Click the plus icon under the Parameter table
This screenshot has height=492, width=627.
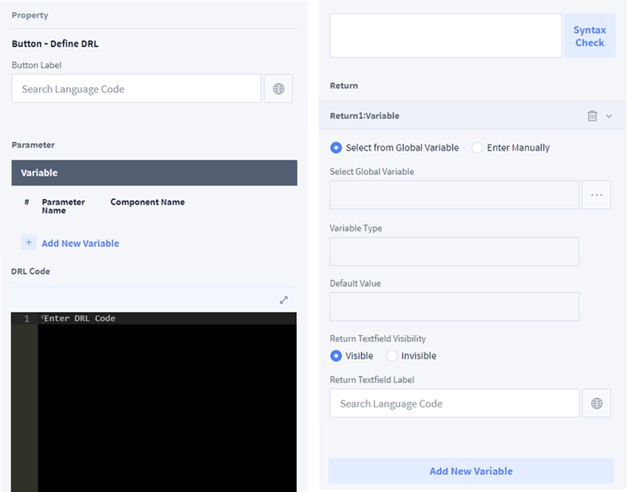[x=29, y=243]
